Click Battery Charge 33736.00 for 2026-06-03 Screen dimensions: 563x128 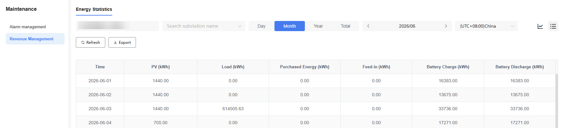pyautogui.click(x=448, y=109)
